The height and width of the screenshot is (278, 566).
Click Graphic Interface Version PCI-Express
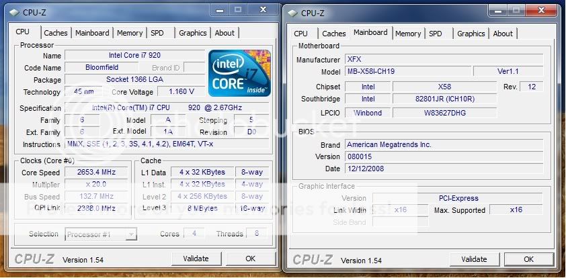click(x=458, y=198)
